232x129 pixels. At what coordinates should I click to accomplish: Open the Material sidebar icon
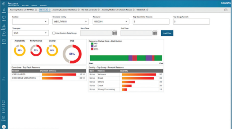pyautogui.click(x=4, y=10)
